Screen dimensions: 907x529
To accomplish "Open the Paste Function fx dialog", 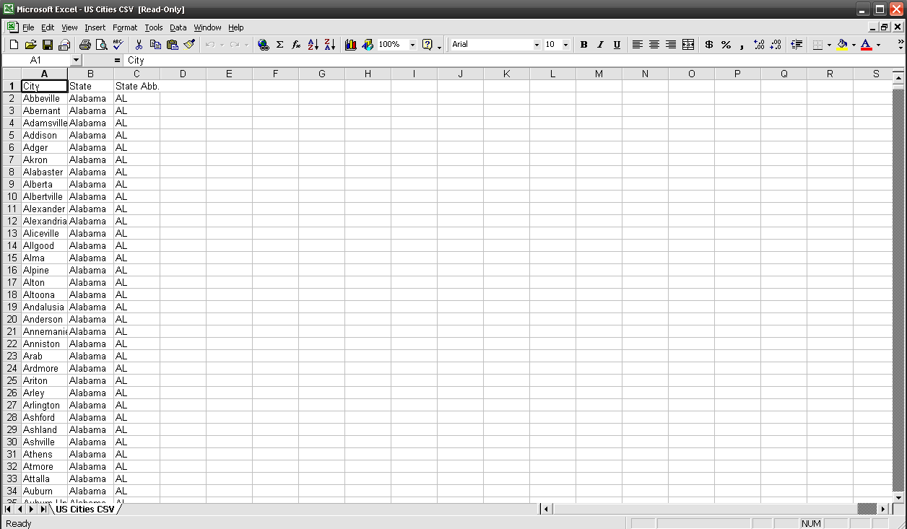I will [x=296, y=45].
